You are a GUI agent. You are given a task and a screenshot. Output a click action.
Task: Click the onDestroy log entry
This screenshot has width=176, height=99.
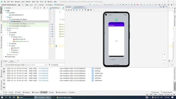click(99, 73)
